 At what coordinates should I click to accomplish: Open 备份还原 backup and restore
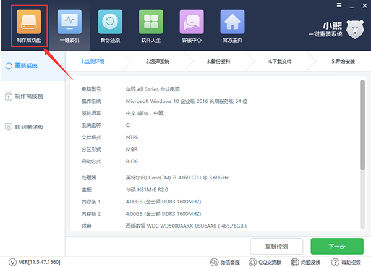110,26
